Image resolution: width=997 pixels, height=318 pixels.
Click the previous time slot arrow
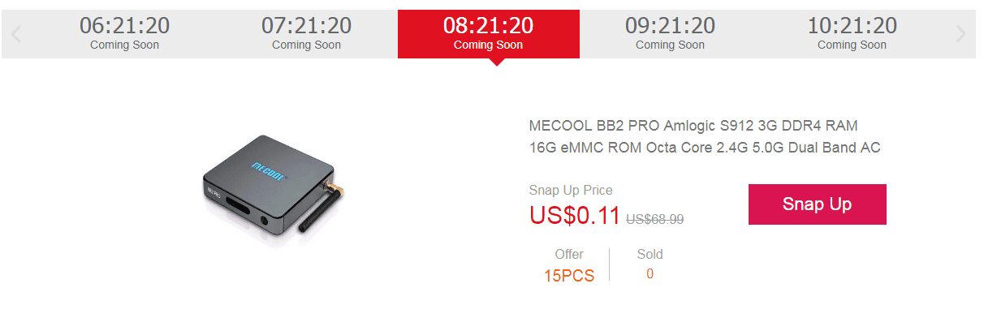(x=17, y=34)
